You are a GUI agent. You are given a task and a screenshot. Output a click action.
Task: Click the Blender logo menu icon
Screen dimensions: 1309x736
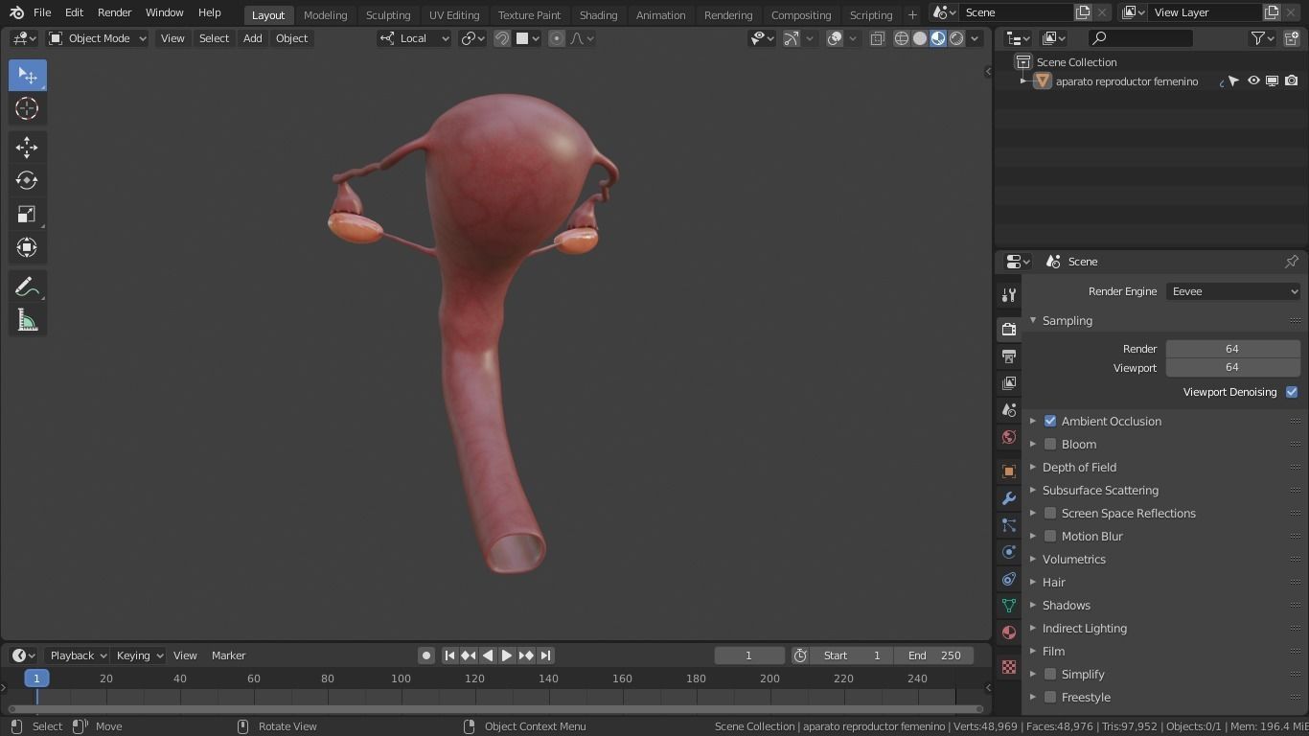pyautogui.click(x=16, y=12)
